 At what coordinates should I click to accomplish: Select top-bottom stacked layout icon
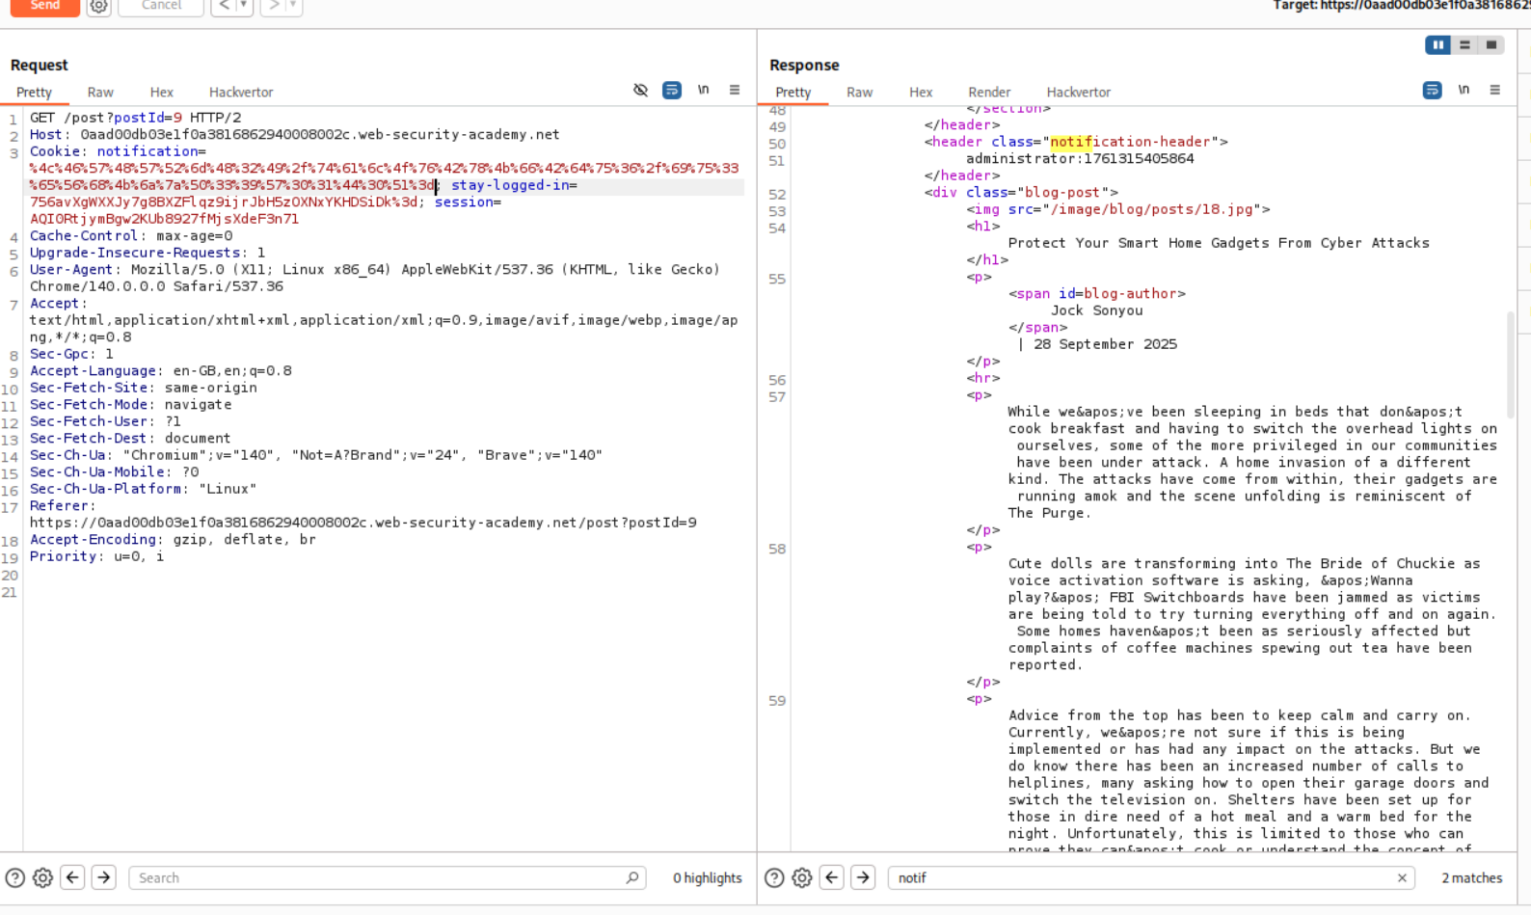click(1464, 45)
